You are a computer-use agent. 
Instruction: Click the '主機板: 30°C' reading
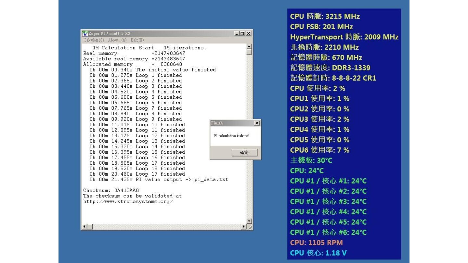311,160
